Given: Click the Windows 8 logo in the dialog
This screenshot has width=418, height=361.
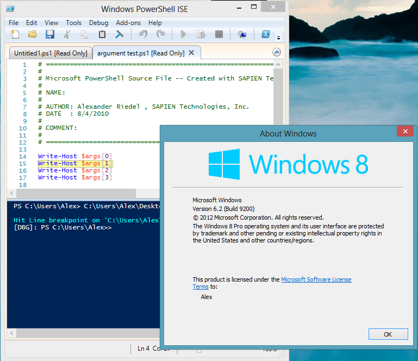Looking at the screenshot, I should [x=288, y=164].
